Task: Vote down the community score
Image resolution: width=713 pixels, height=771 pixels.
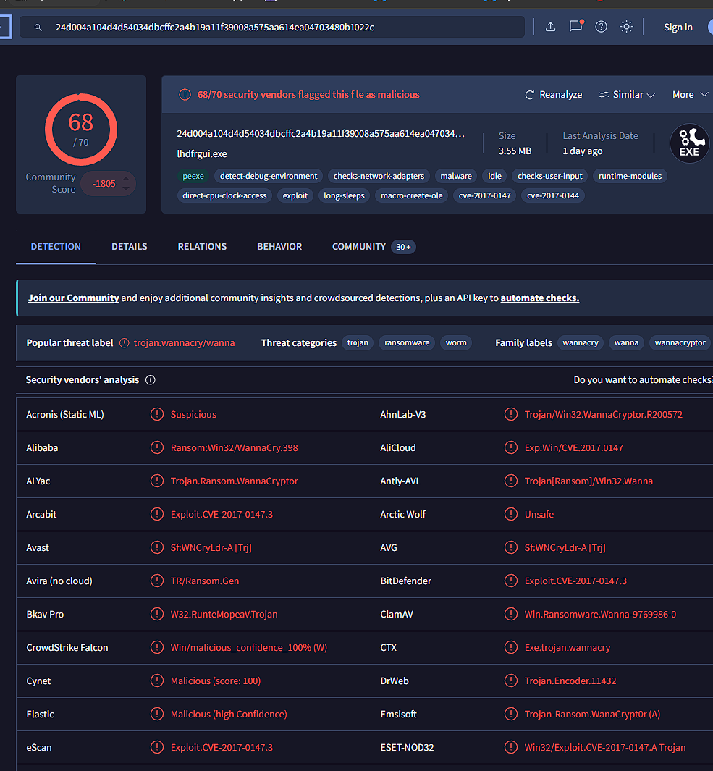Action: (x=126, y=188)
